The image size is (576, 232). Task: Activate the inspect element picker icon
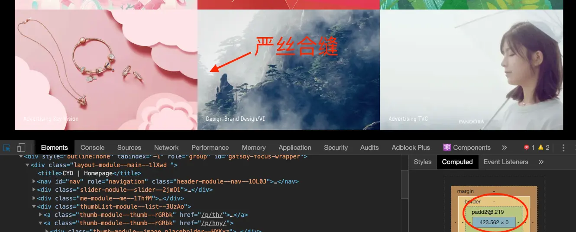(7, 148)
